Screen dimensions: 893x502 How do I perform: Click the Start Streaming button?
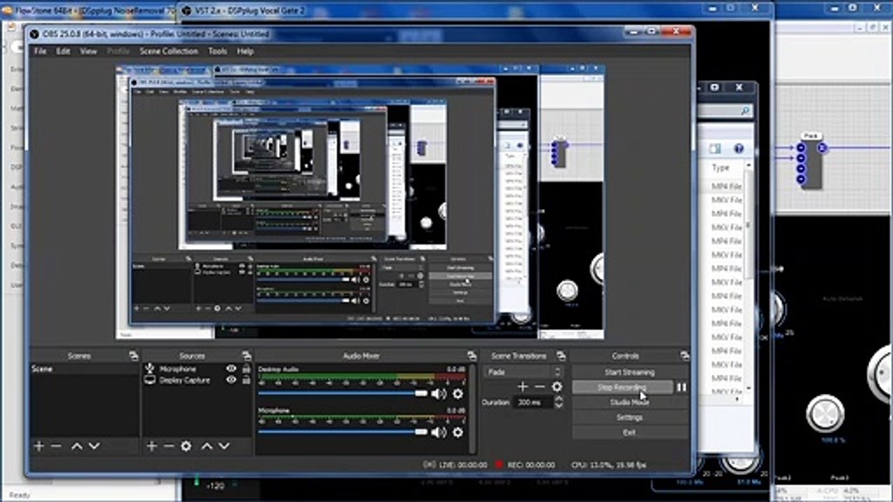(x=629, y=372)
